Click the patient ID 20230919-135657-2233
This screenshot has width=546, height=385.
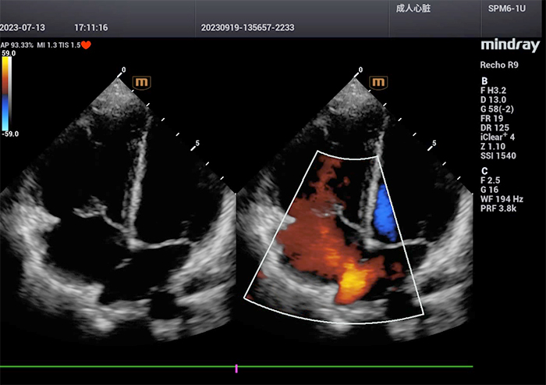(247, 27)
